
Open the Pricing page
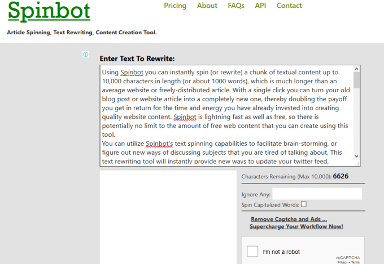[175, 6]
